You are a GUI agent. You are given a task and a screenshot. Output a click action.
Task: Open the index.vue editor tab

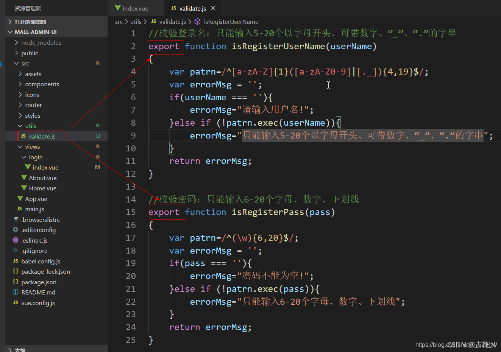click(x=132, y=8)
